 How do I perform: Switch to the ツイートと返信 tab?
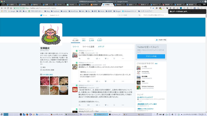[88, 47]
